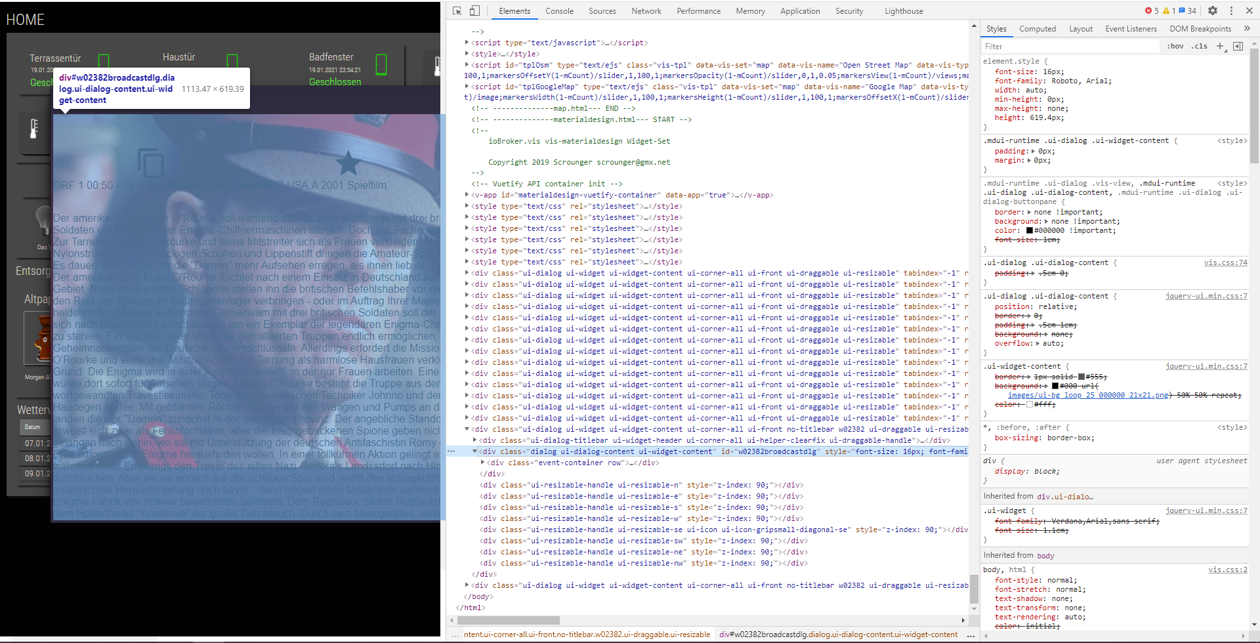Open the Lighthouse tab
1260x643 pixels.
pyautogui.click(x=904, y=11)
